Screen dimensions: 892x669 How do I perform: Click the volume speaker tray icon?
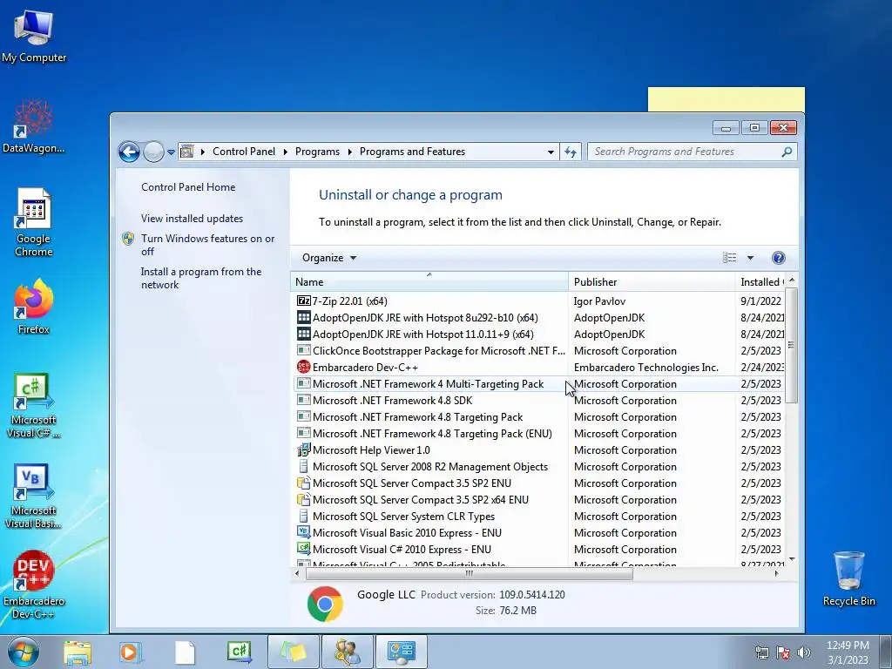pos(804,652)
